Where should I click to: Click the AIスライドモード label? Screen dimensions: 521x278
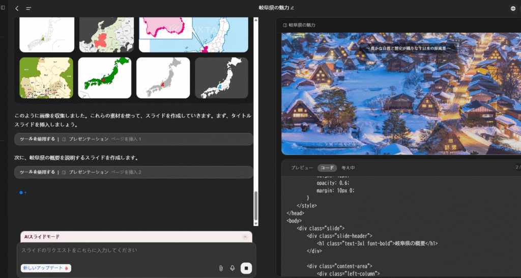tap(42, 237)
